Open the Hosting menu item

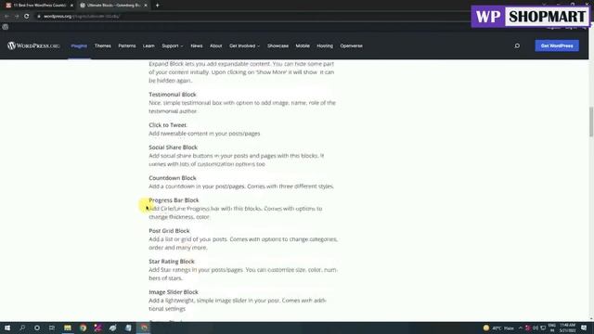tap(325, 45)
